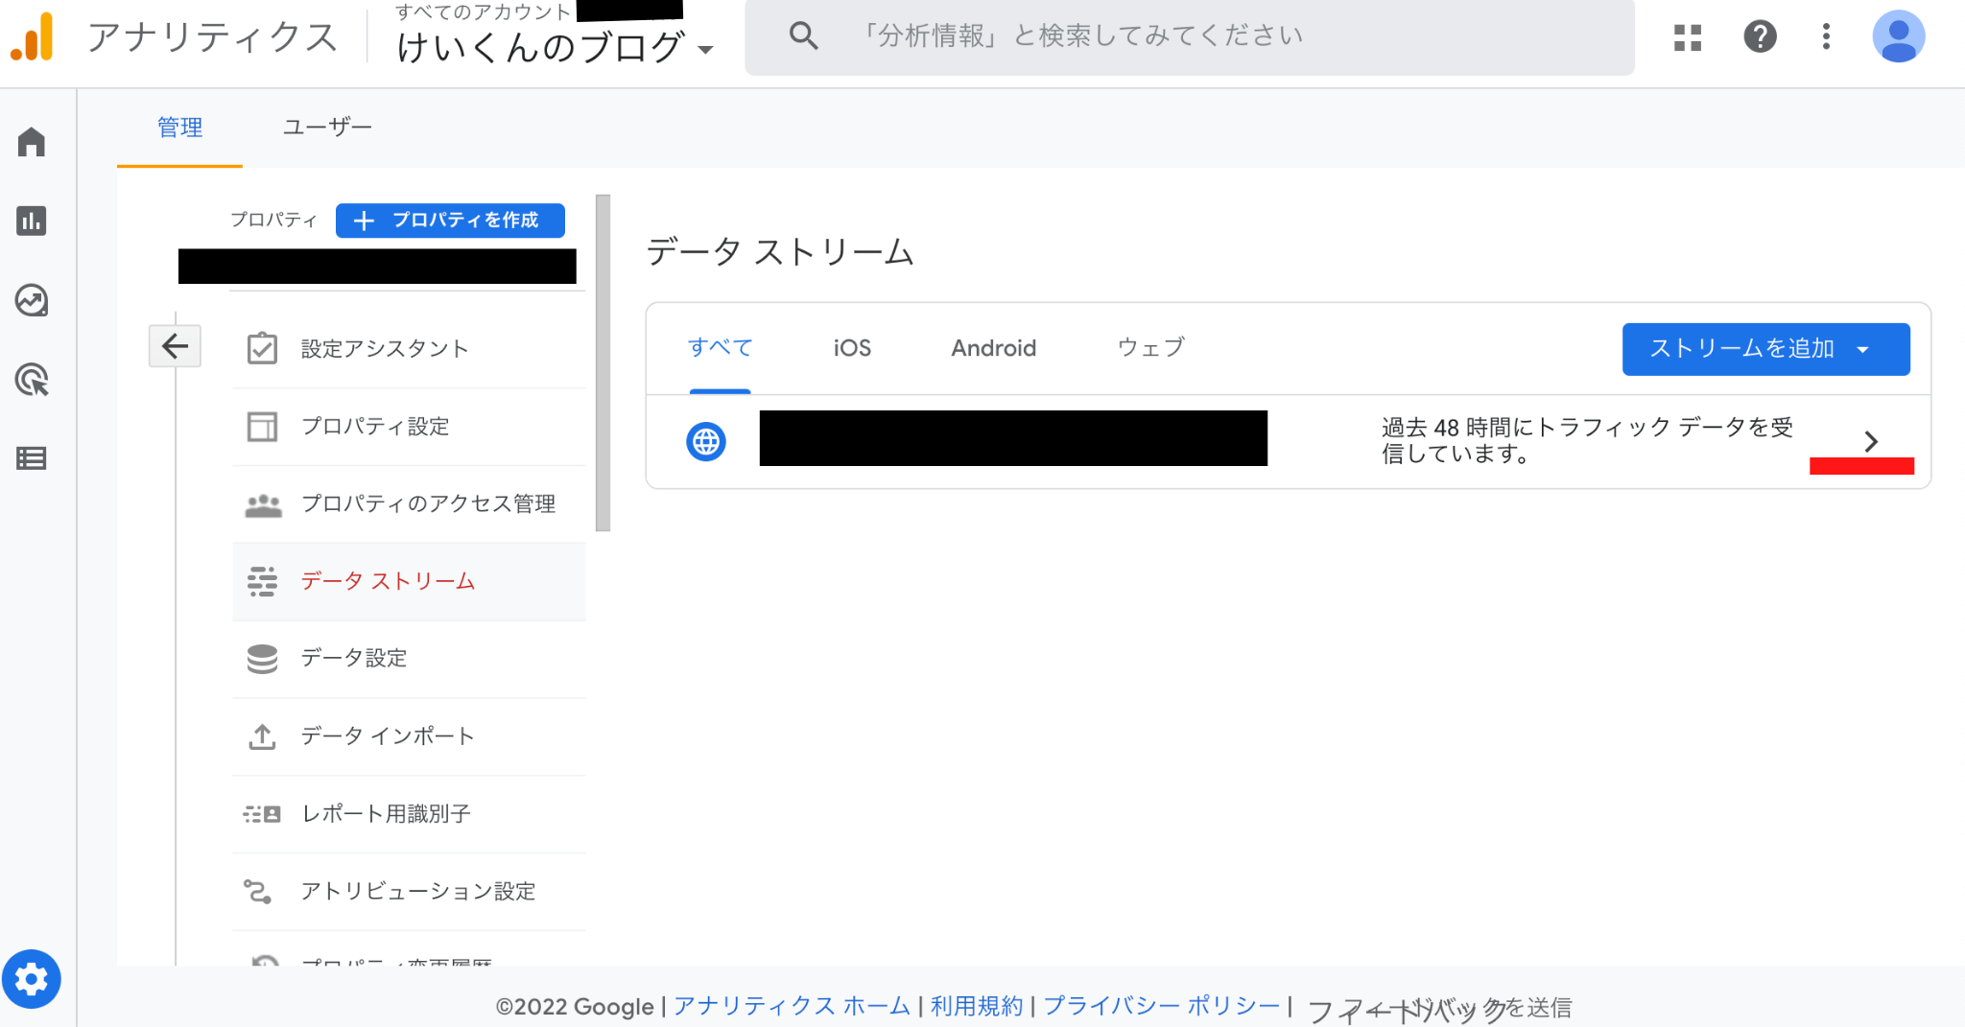Click the Admin gear icon
1965x1027 pixels.
[32, 979]
